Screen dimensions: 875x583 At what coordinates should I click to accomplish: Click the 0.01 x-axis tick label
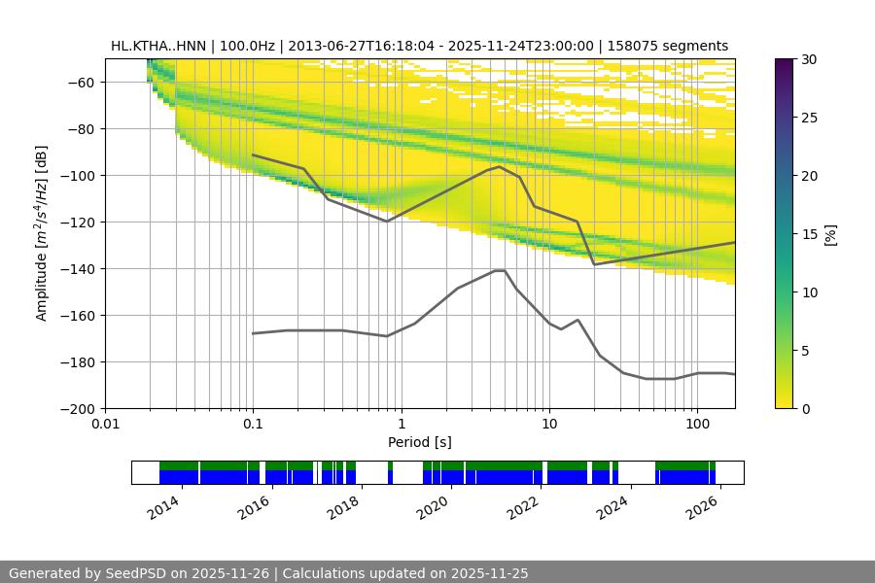pos(105,424)
